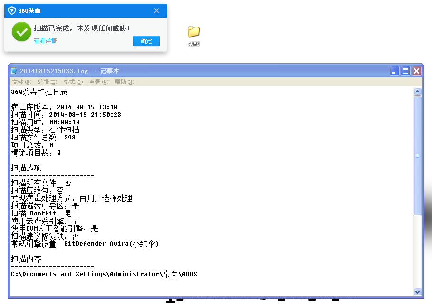
Task: Minimize the Notepad log window
Action: click(394, 71)
